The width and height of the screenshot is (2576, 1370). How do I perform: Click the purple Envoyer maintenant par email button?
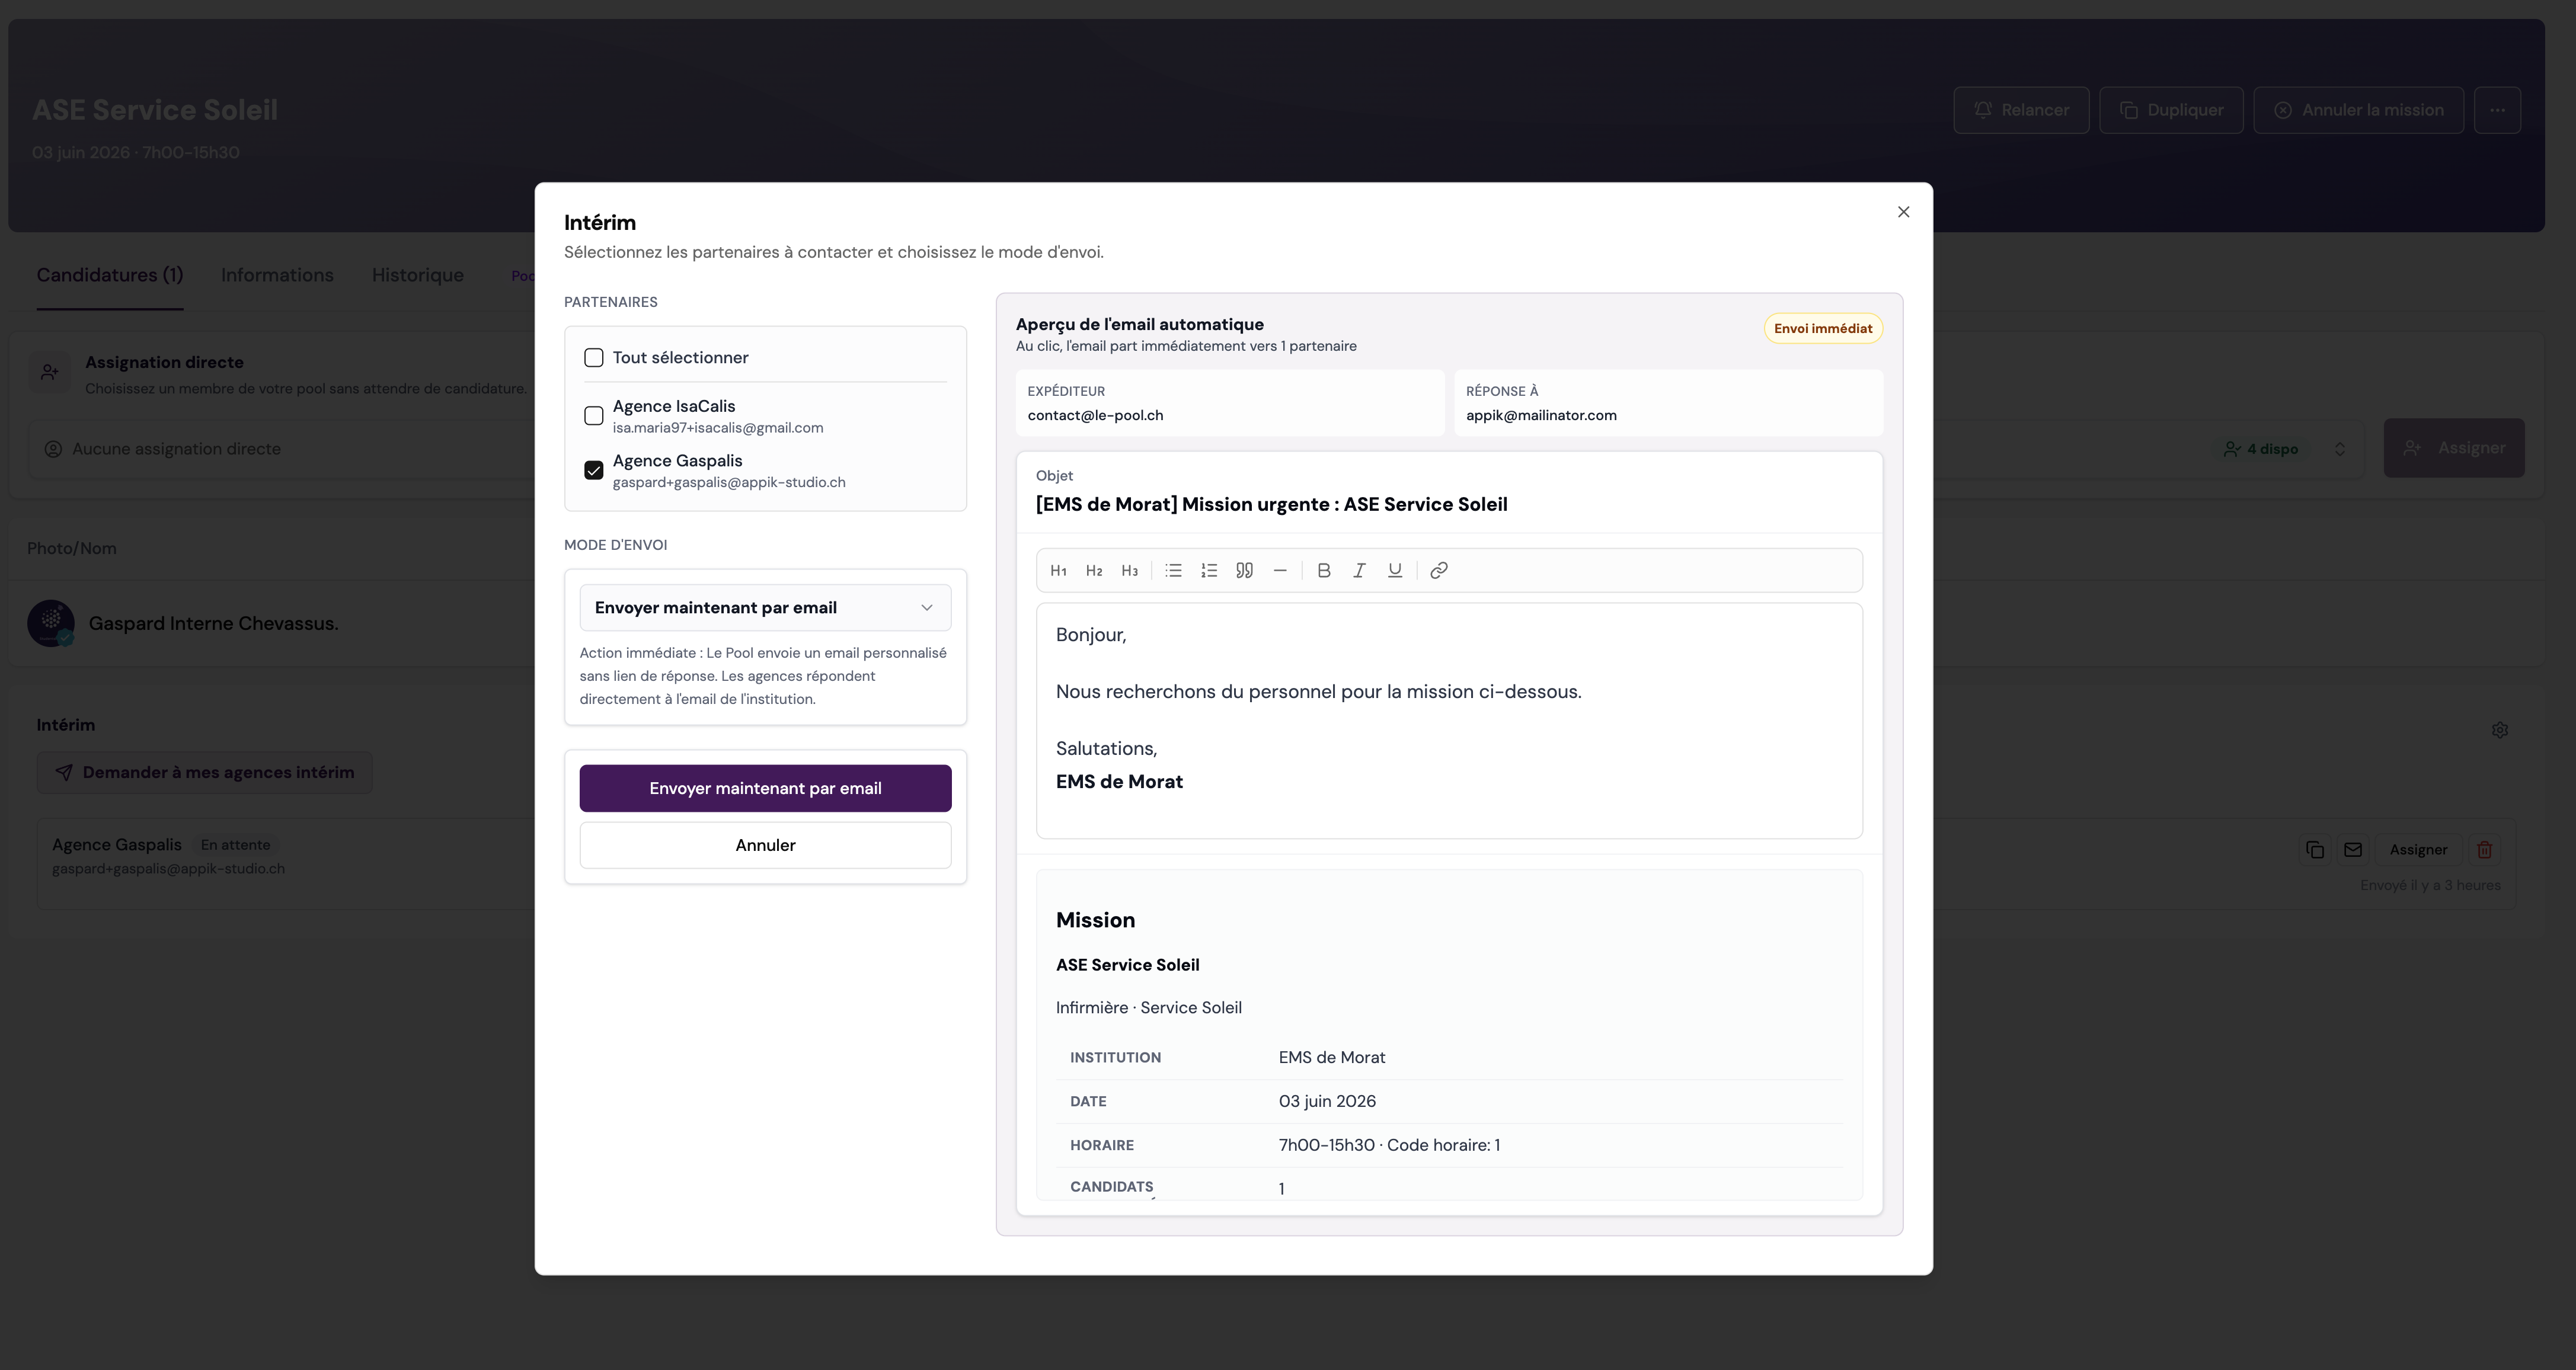(x=765, y=789)
